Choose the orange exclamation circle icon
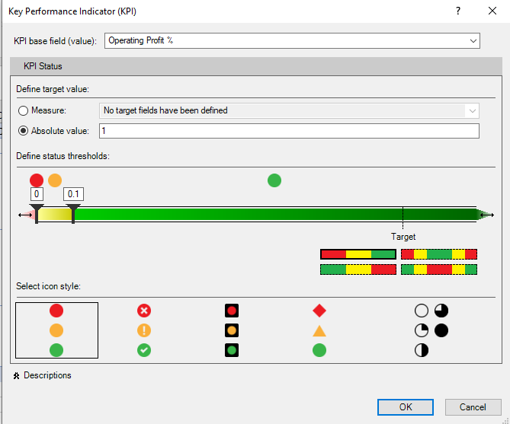The image size is (510, 424). (144, 330)
